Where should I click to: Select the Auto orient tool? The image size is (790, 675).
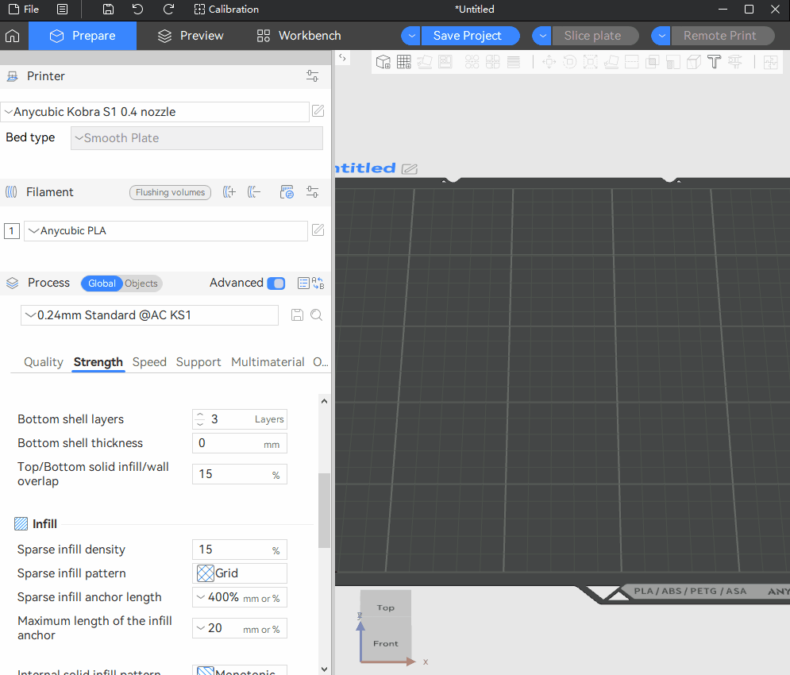tap(425, 62)
